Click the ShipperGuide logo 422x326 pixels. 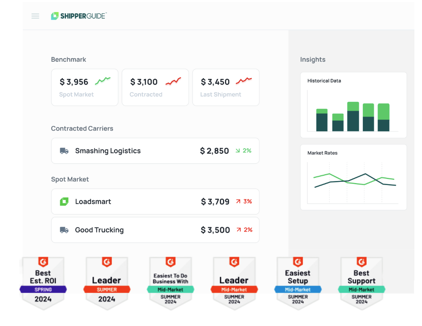pos(78,16)
